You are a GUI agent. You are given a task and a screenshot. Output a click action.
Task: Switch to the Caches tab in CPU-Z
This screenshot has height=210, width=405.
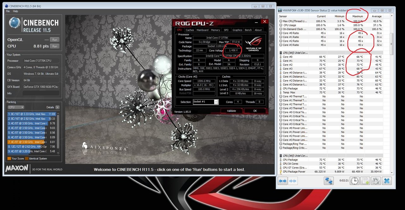190,30
